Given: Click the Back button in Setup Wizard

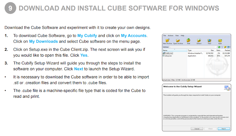Looking at the screenshot, I should click(210, 129).
